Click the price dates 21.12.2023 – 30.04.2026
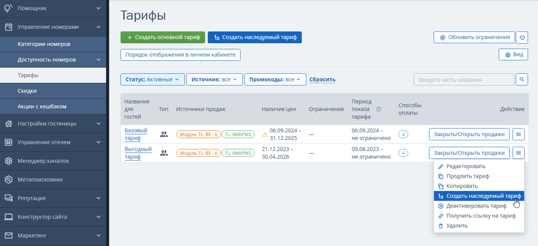Image resolution: width=538 pixels, height=246 pixels. [276, 153]
